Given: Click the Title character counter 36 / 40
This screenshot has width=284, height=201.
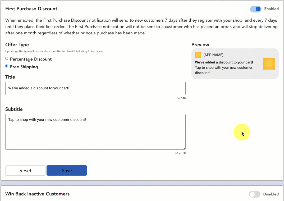Looking at the screenshot, I should click(181, 98).
